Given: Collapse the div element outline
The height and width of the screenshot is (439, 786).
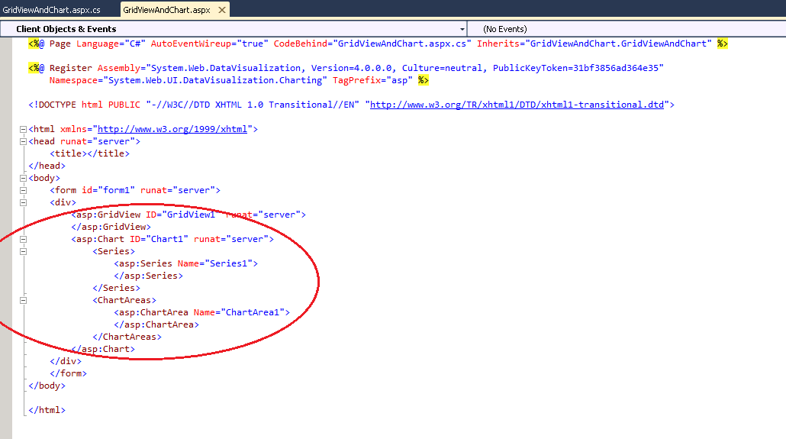Looking at the screenshot, I should (23, 202).
